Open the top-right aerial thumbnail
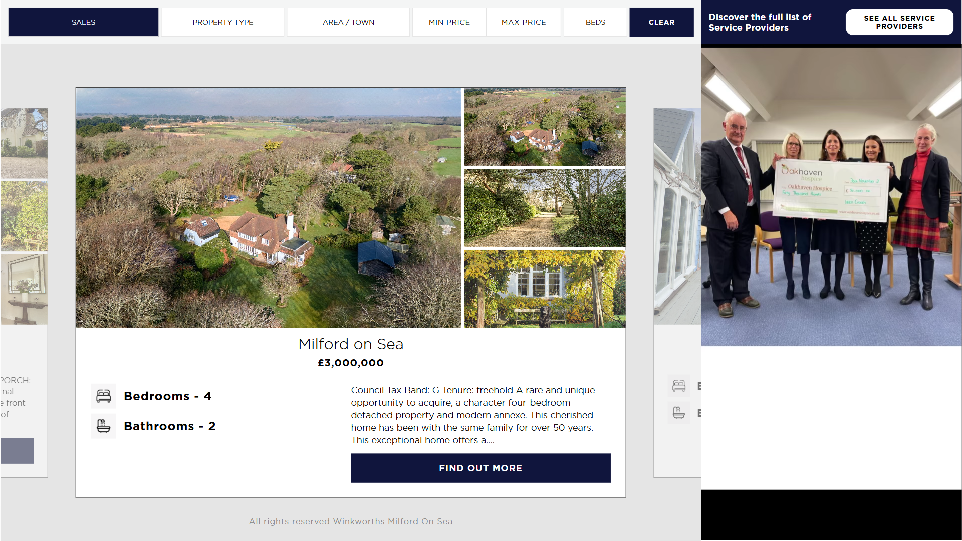This screenshot has width=962, height=541. point(545,127)
